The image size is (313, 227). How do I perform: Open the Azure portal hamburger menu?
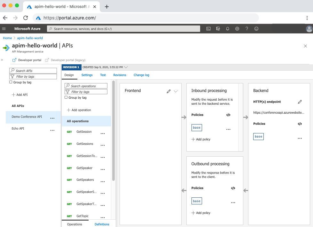(x=4, y=29)
